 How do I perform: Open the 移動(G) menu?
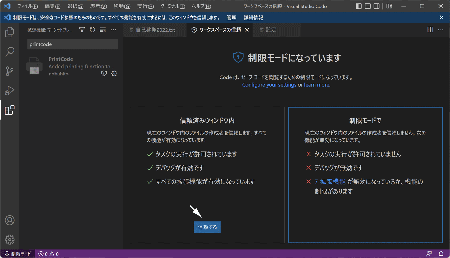122,6
